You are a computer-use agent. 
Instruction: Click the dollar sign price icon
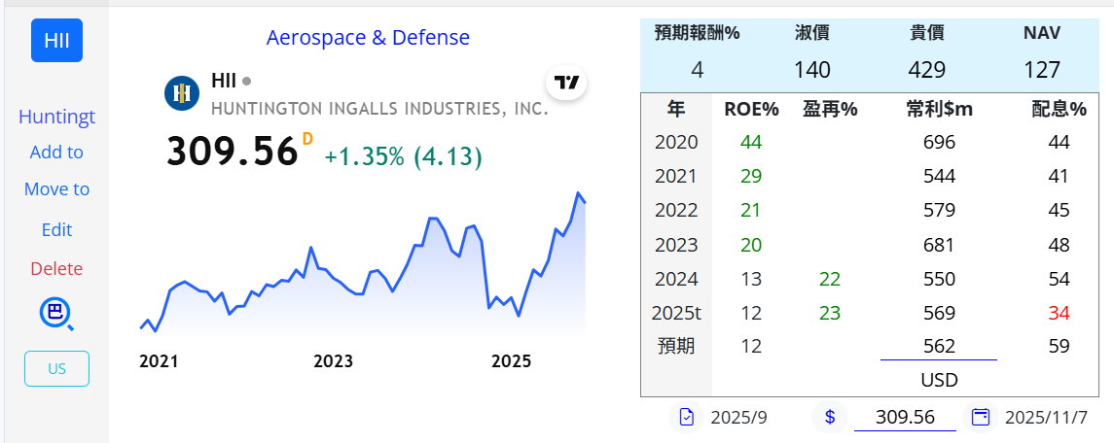tap(830, 417)
